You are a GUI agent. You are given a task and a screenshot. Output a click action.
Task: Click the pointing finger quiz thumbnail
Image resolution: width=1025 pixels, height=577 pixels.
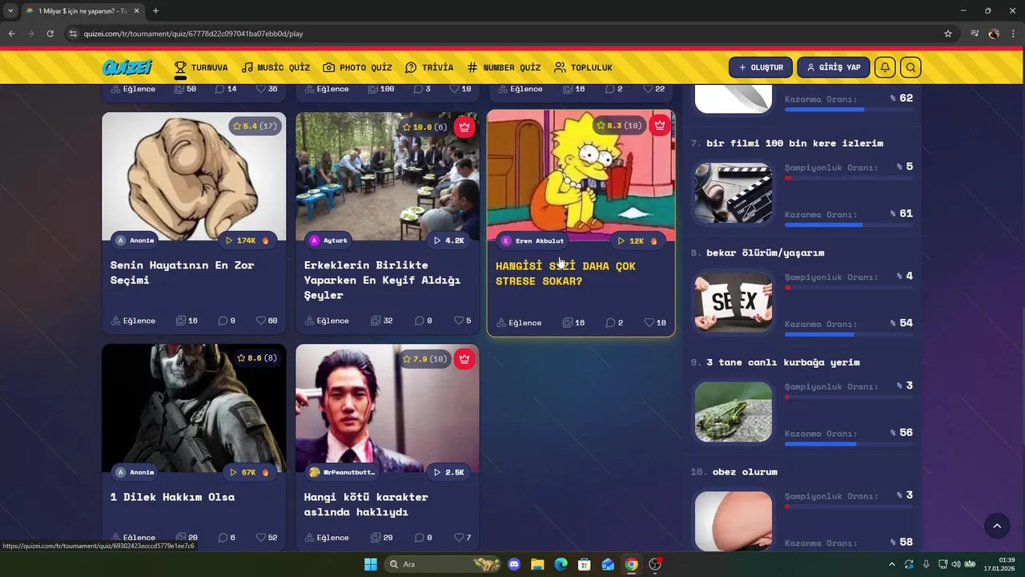pyautogui.click(x=194, y=176)
